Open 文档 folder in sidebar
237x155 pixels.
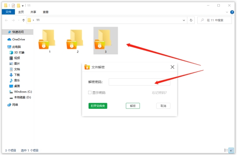coord(15,69)
